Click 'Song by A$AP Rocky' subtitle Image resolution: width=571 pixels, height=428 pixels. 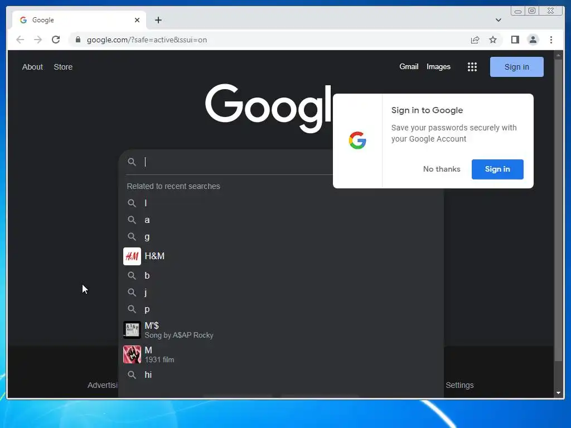pos(179,335)
